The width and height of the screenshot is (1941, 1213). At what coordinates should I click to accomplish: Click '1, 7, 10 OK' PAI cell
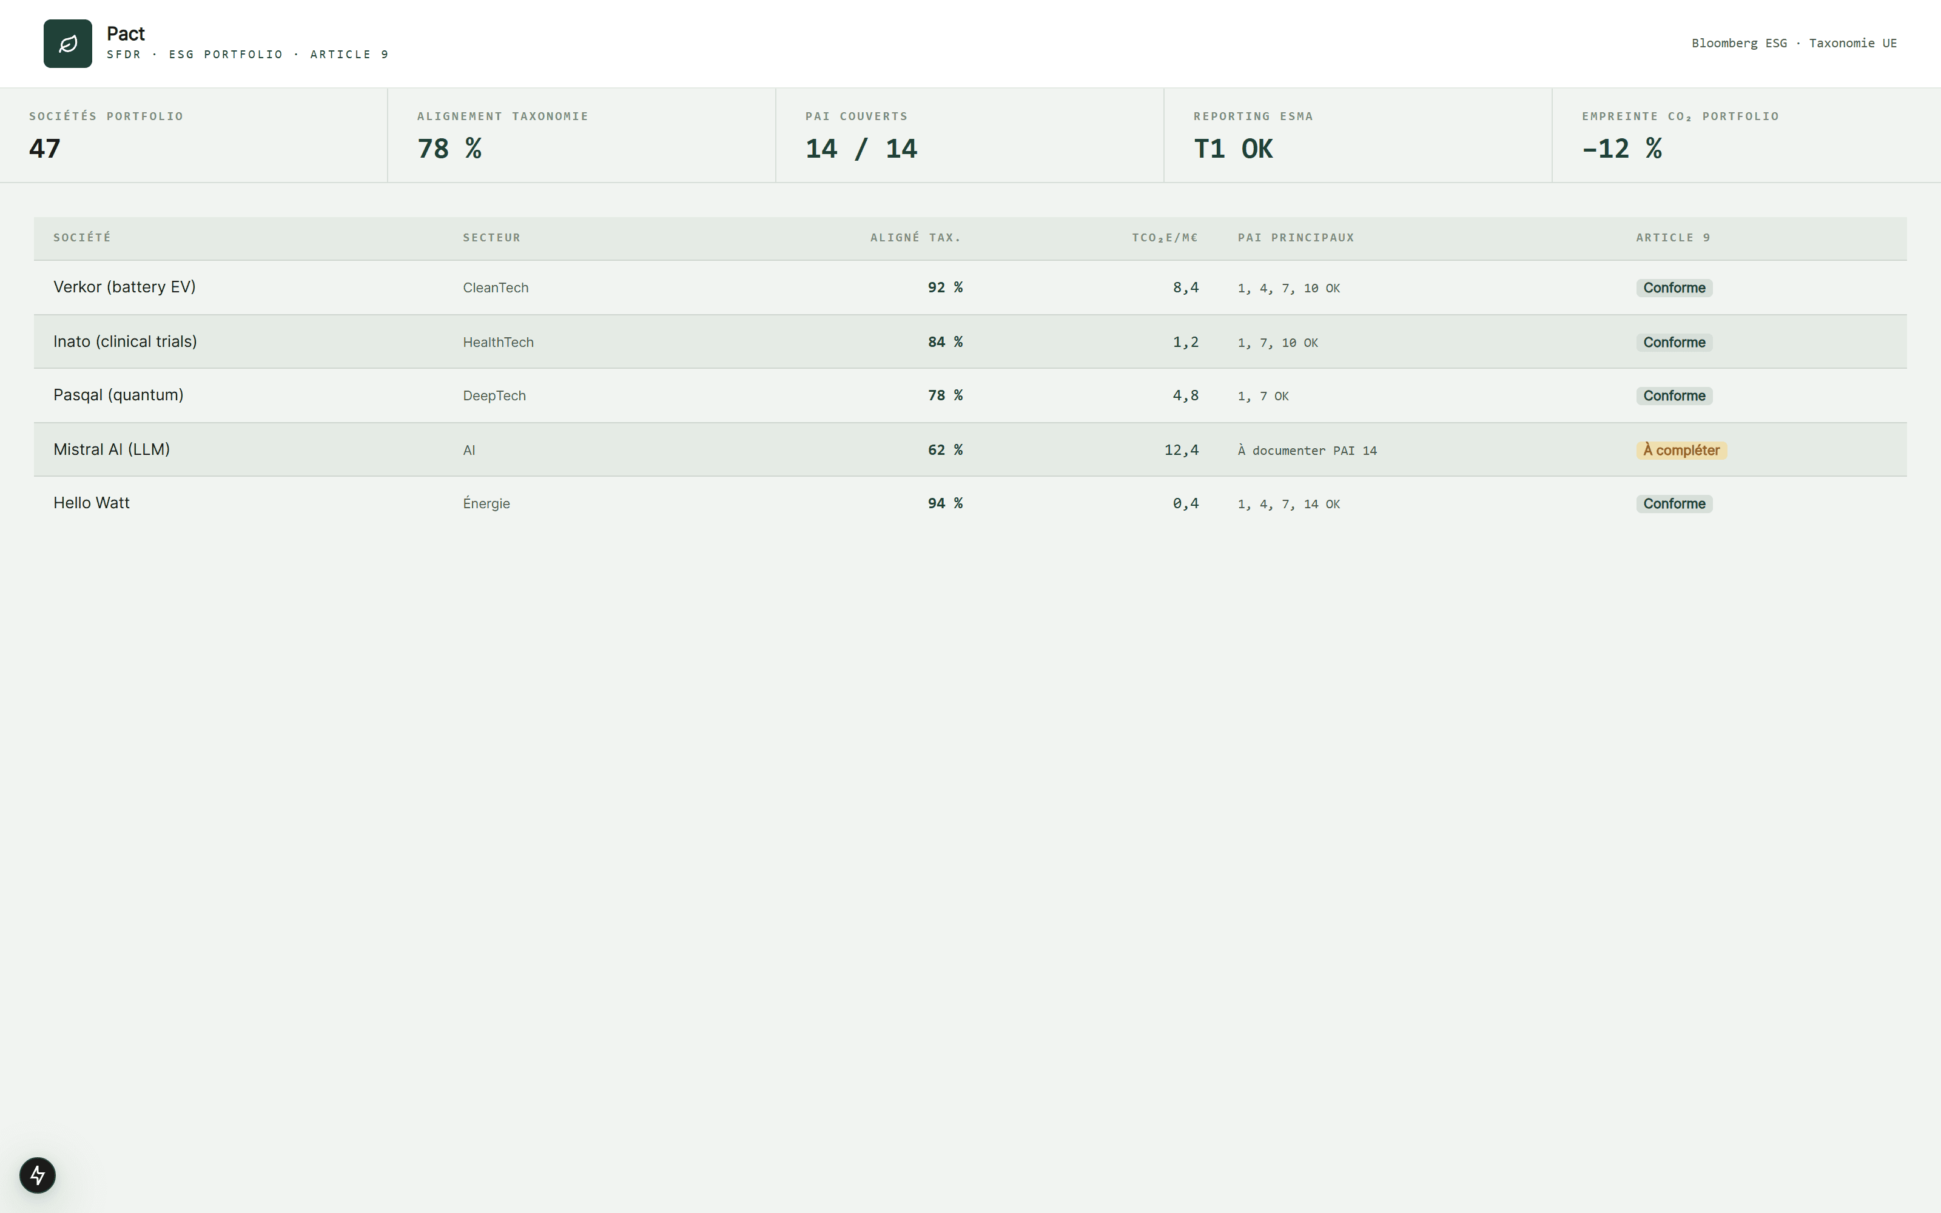click(1277, 343)
